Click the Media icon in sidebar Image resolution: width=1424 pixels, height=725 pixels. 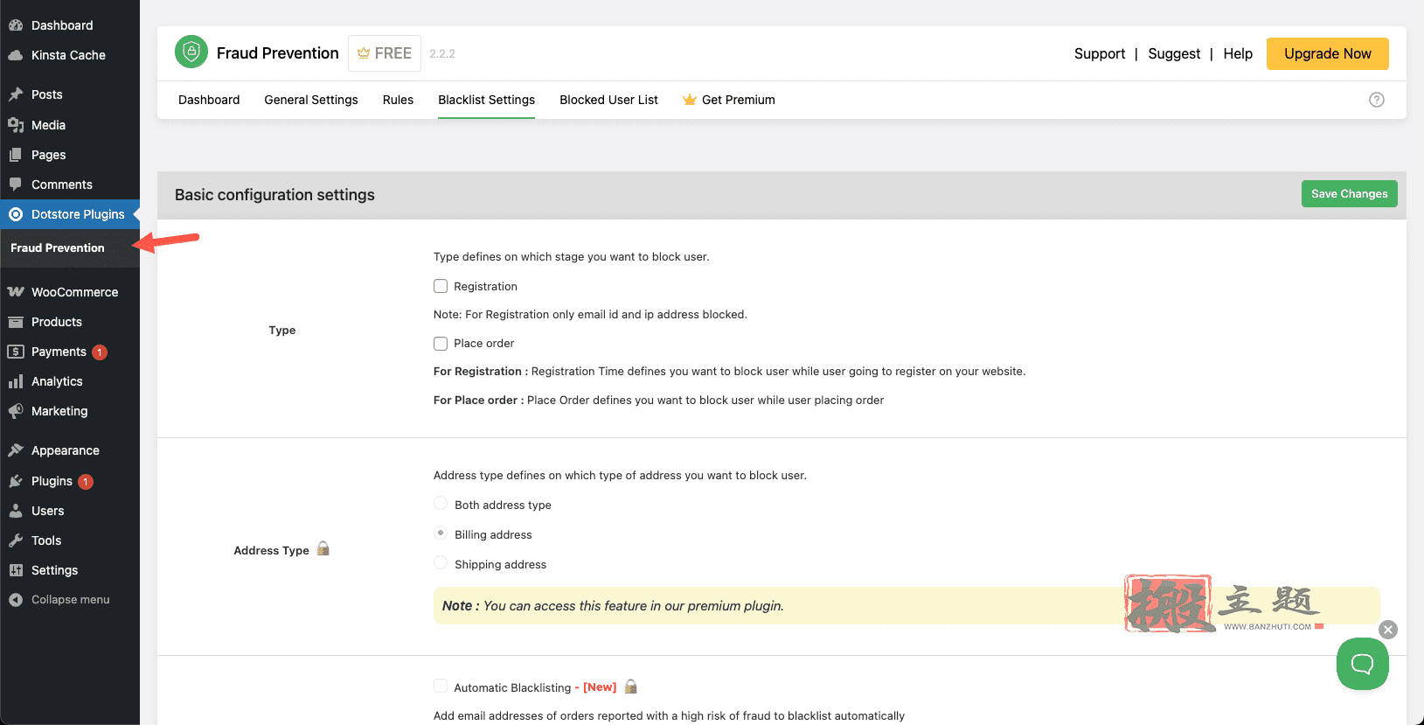[x=16, y=125]
